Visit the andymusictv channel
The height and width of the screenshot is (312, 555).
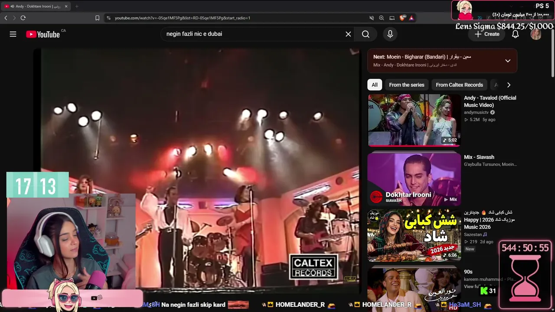coord(476,113)
